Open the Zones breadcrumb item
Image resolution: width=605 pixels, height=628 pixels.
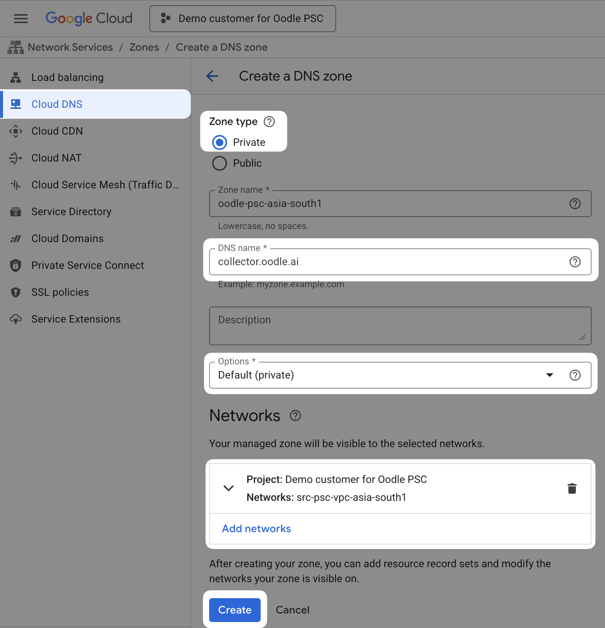click(144, 47)
